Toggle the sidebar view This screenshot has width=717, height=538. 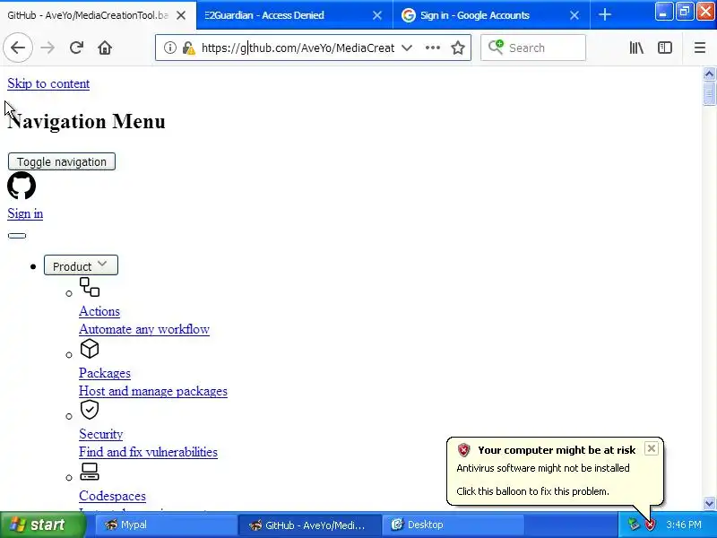click(665, 48)
